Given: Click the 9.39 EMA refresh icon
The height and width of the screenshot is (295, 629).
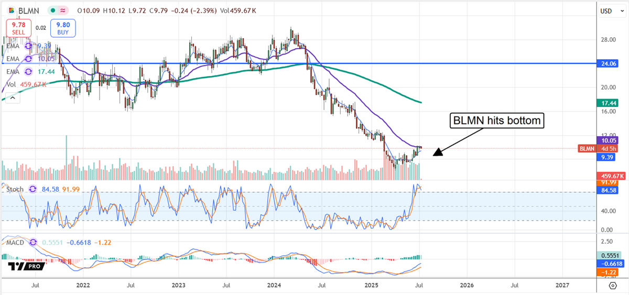Looking at the screenshot, I should click(x=28, y=46).
